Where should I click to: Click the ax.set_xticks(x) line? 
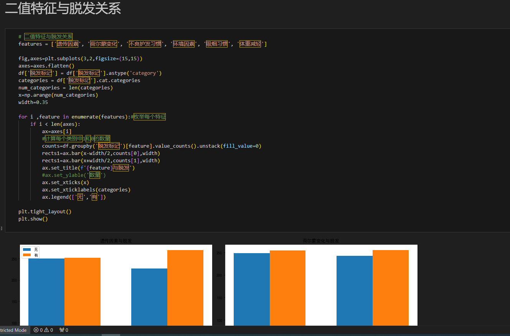pos(66,182)
